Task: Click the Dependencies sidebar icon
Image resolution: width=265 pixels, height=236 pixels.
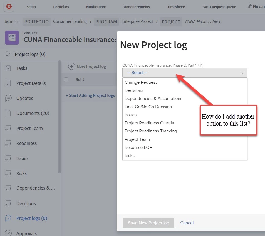Action: pos(8,188)
